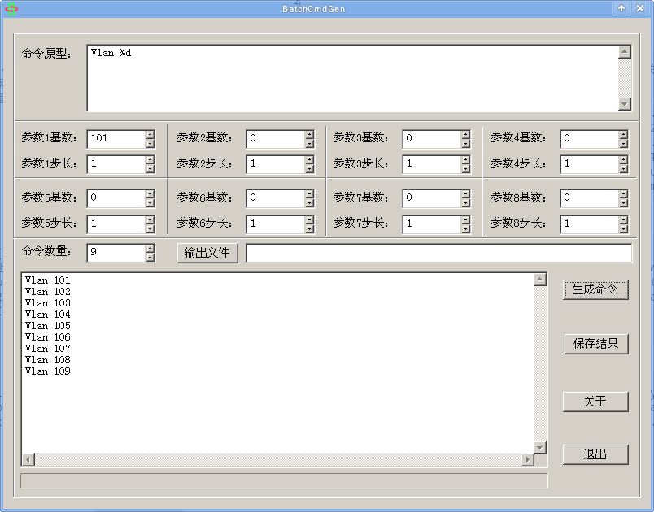Viewport: 654px width, 512px height.
Task: Click inside the 命令原型 text area
Action: 352,78
